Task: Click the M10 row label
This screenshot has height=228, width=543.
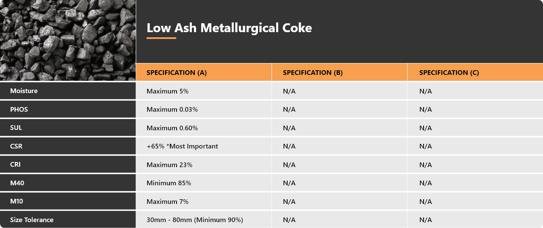Action: click(17, 201)
